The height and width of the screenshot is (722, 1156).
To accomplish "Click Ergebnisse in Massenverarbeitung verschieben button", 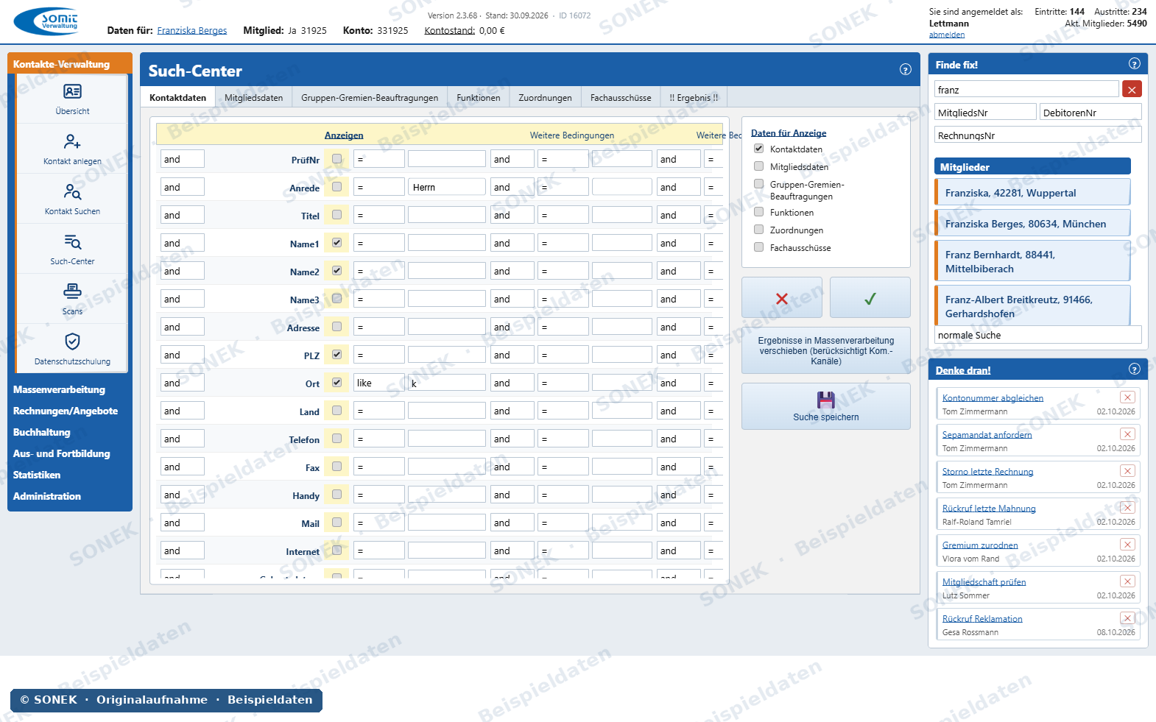I will (x=826, y=350).
